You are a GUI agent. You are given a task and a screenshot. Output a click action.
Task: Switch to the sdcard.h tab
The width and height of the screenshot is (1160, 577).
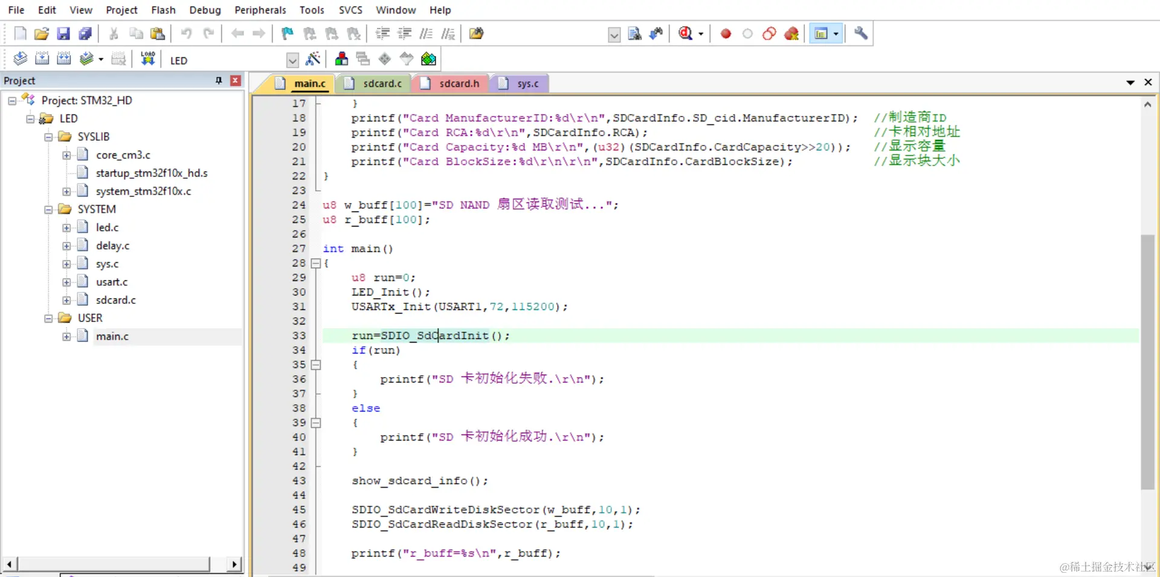(x=451, y=83)
